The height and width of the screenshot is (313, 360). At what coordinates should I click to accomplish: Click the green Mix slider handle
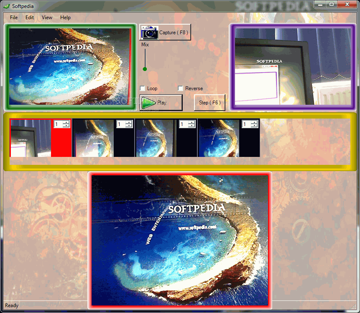tap(145, 69)
